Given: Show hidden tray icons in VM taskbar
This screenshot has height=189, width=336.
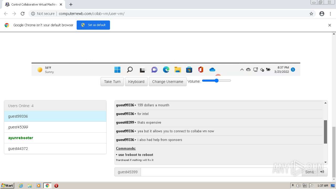Looking at the screenshot, I should (x=242, y=70).
